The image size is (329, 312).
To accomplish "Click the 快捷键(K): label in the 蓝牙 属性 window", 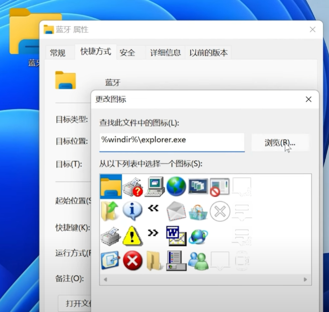I will 73,228.
